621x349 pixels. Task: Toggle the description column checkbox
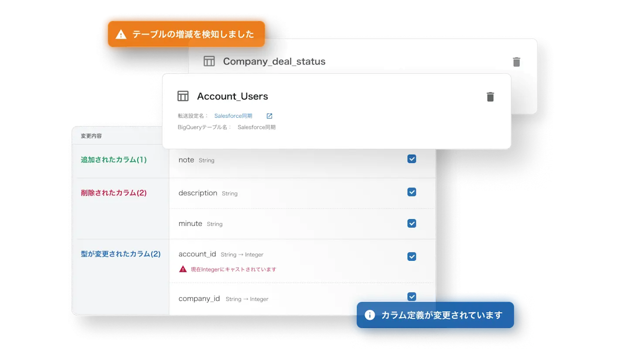(x=412, y=192)
